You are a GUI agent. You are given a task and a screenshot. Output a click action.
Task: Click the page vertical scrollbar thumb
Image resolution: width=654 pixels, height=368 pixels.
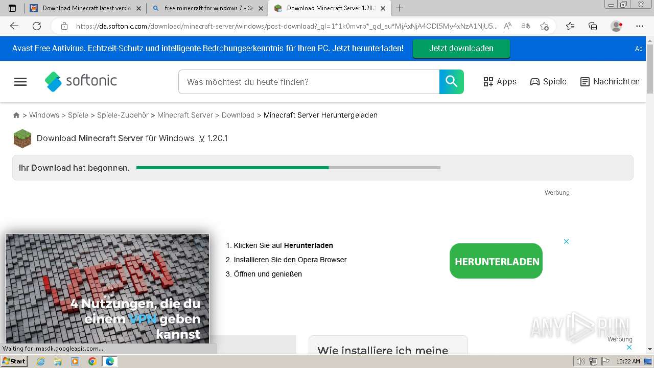point(650,69)
